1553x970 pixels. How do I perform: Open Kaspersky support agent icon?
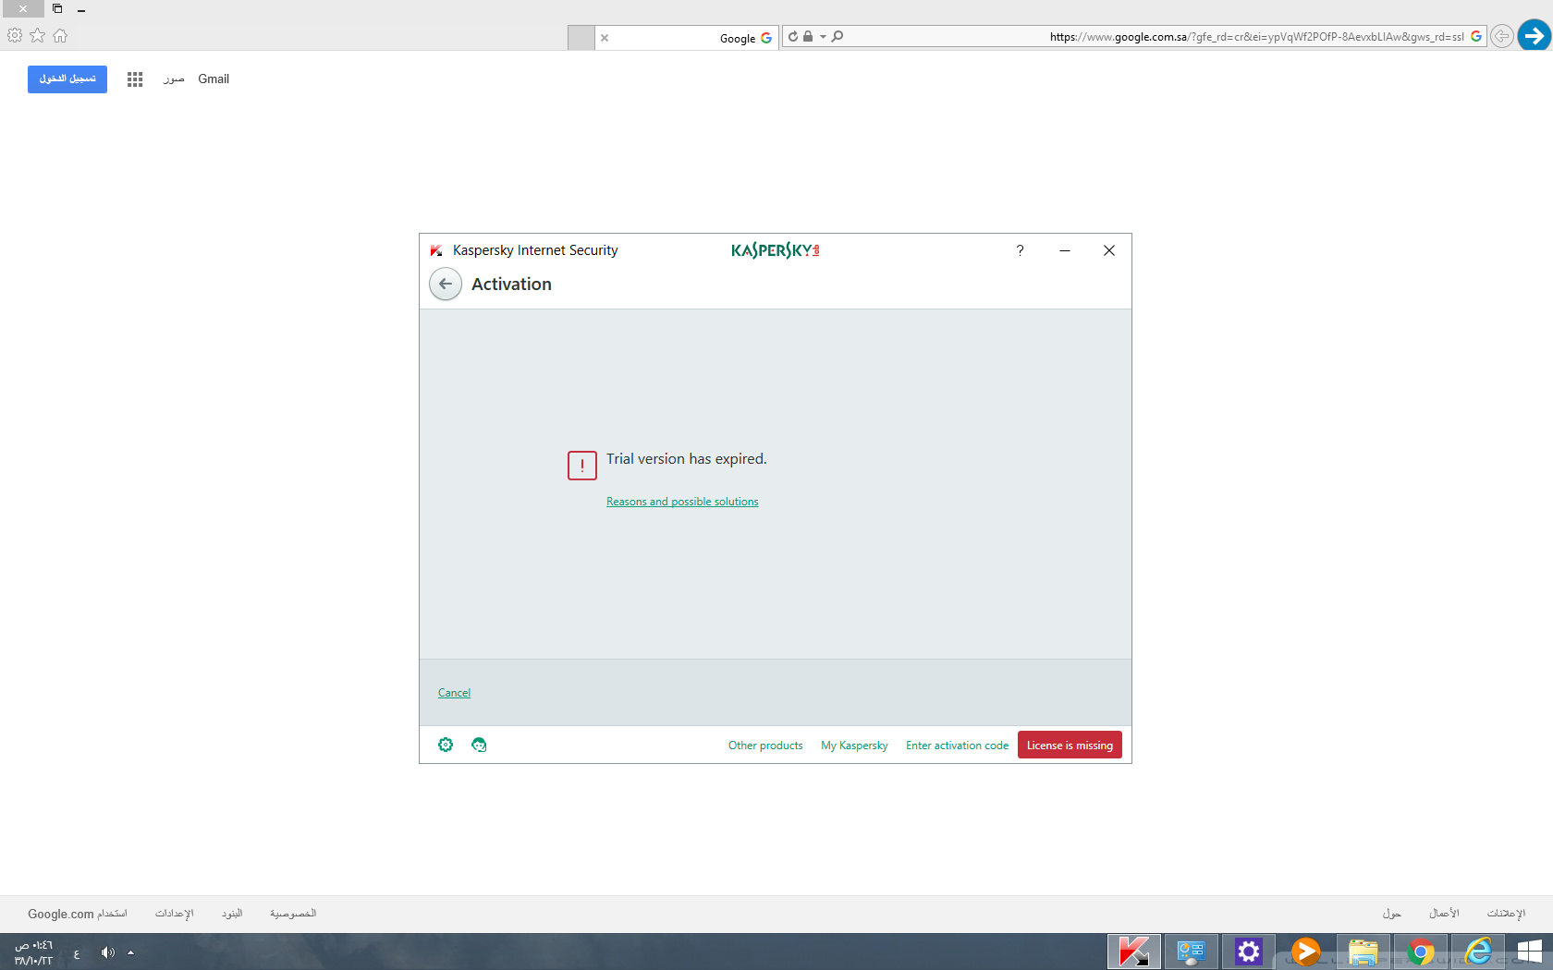coord(479,745)
